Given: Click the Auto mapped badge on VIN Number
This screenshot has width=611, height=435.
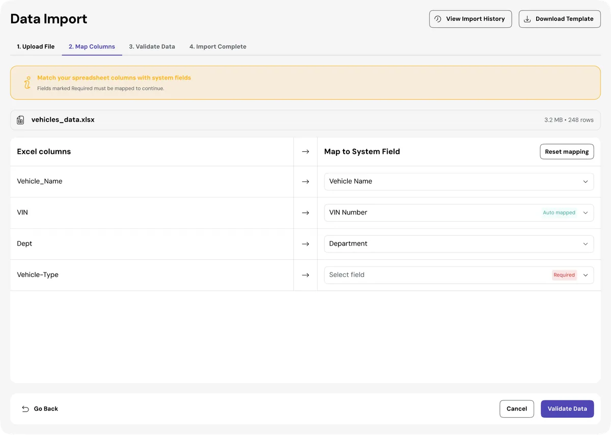Looking at the screenshot, I should [x=559, y=212].
